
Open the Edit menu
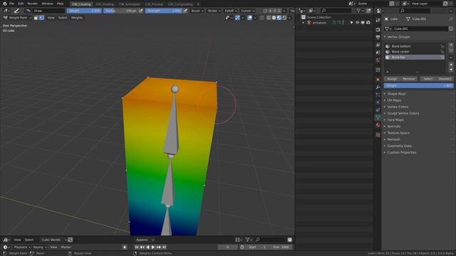click(x=21, y=4)
